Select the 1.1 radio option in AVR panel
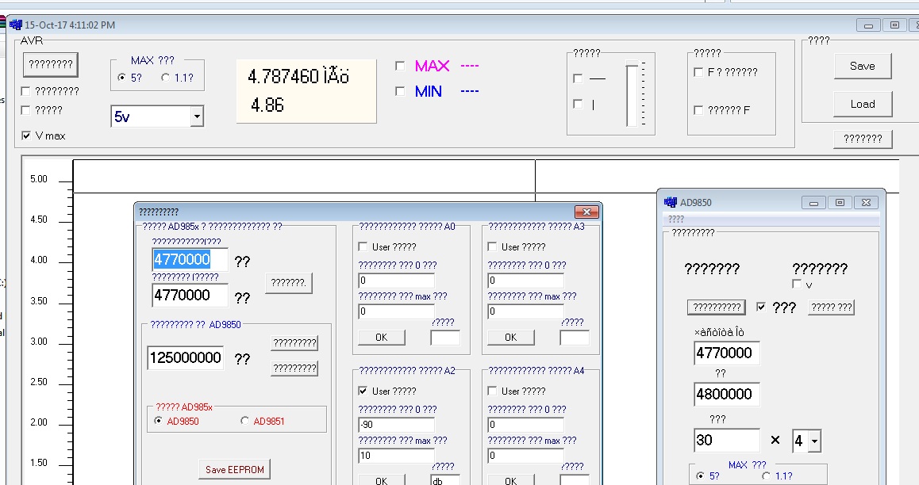Screen dimensions: 919x485 pyautogui.click(x=165, y=78)
